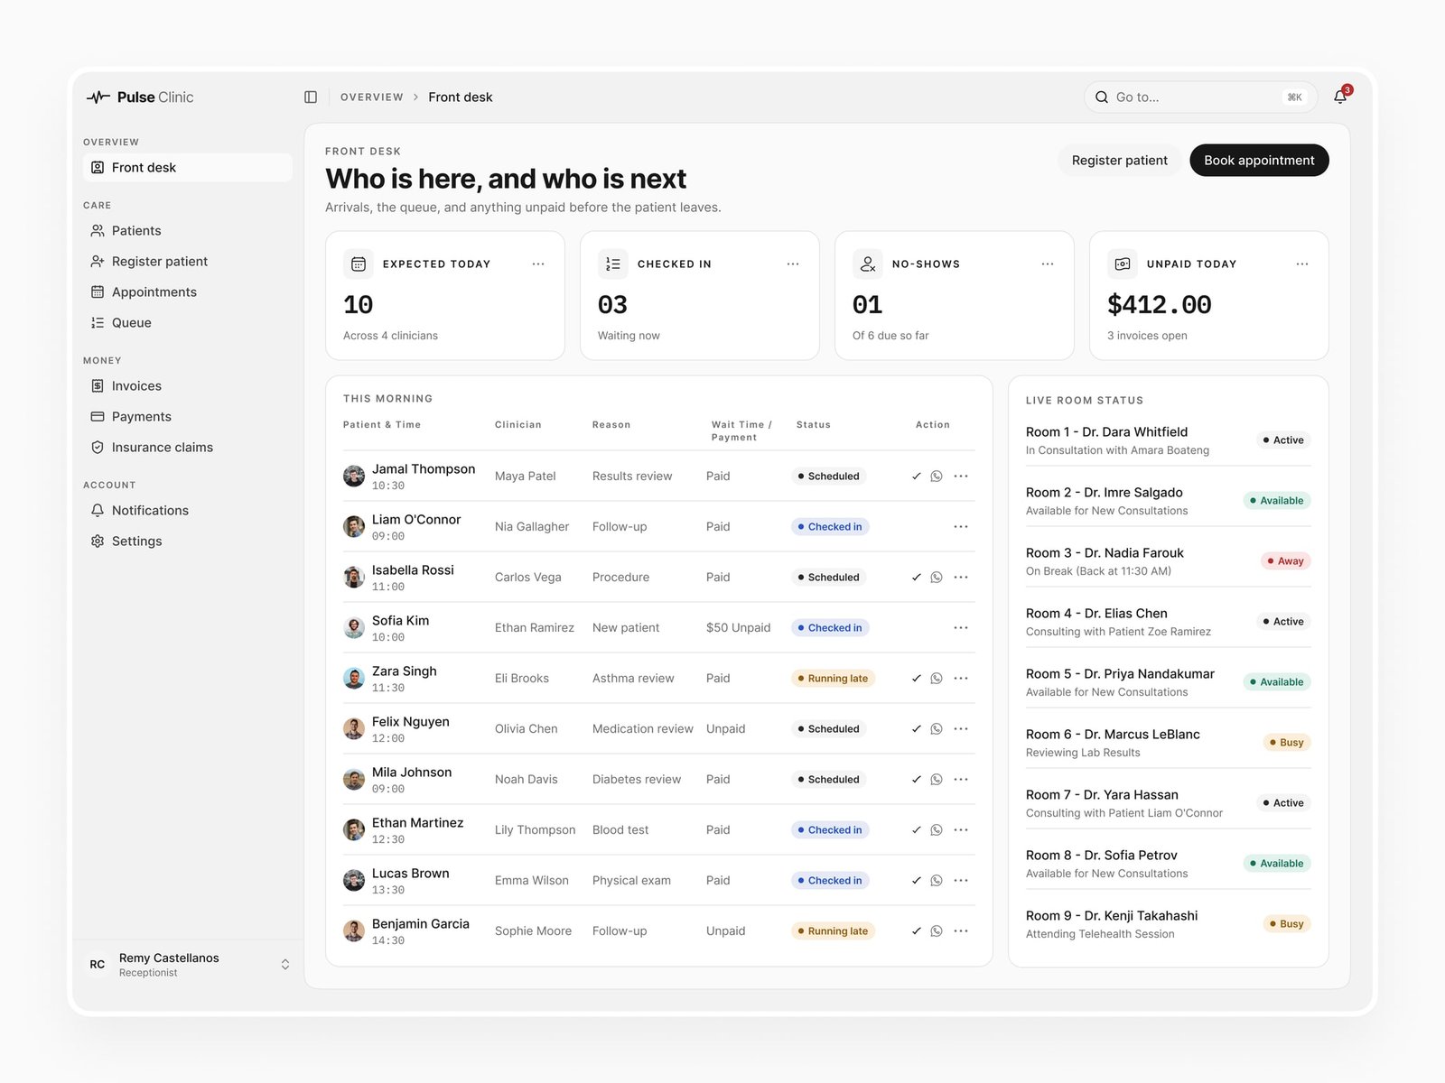1445x1083 pixels.
Task: Click the Book appointment button
Action: point(1259,160)
